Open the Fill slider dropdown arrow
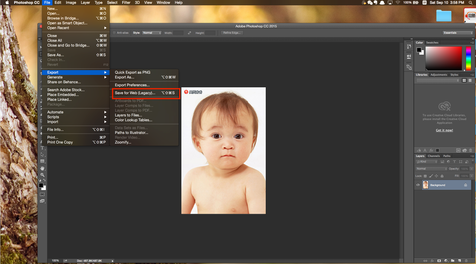The height and width of the screenshot is (264, 476). click(472, 176)
